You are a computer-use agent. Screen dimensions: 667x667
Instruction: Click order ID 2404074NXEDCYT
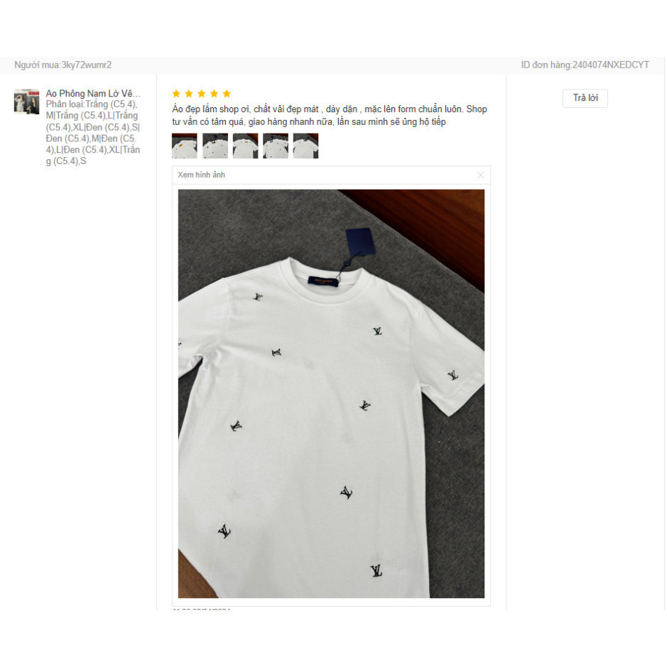pos(610,65)
